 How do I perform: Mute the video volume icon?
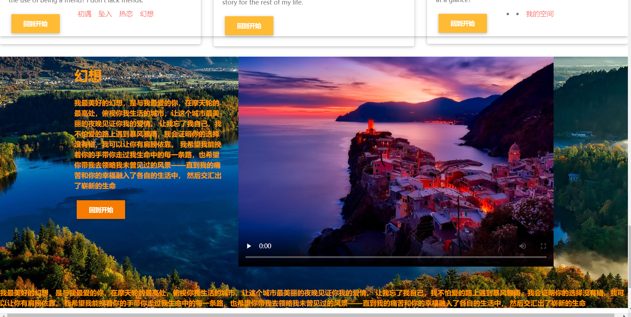[x=522, y=246]
